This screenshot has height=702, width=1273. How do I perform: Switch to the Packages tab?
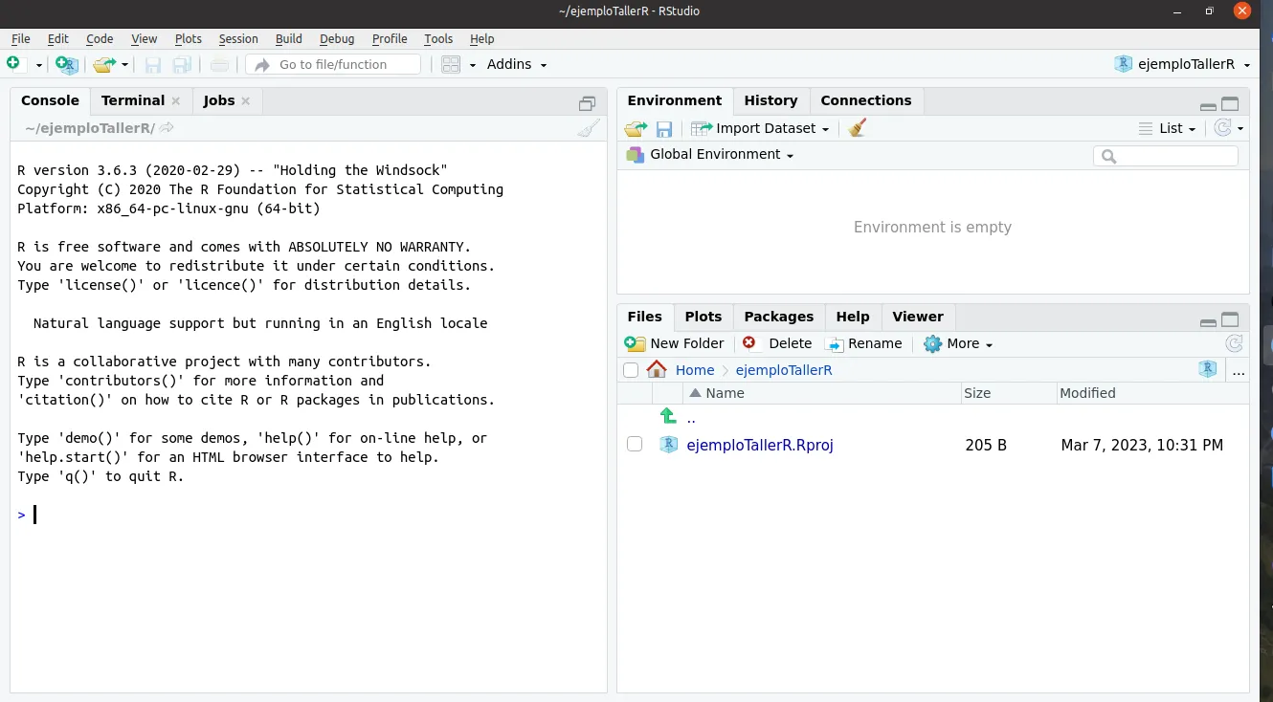click(x=779, y=317)
